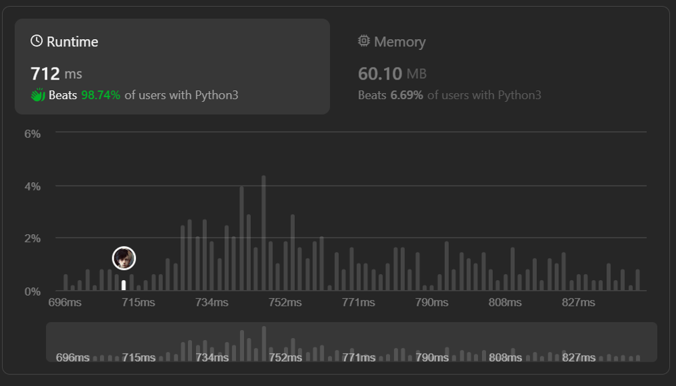Click the 6% label on y-axis
Screen dimensions: 676x386
[32, 134]
